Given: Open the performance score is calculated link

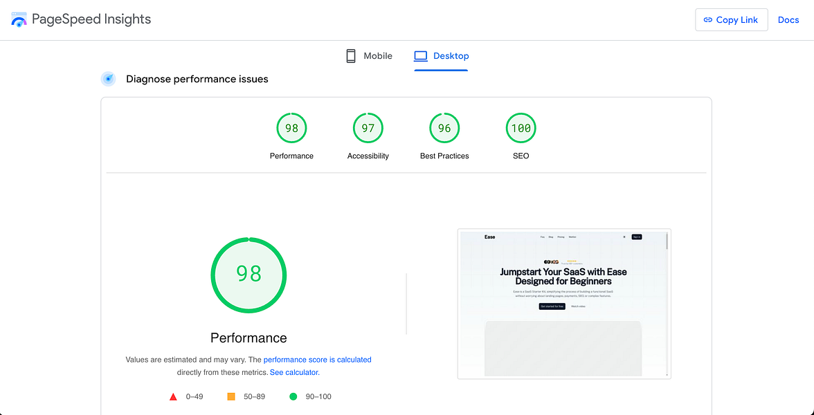Looking at the screenshot, I should (x=318, y=360).
